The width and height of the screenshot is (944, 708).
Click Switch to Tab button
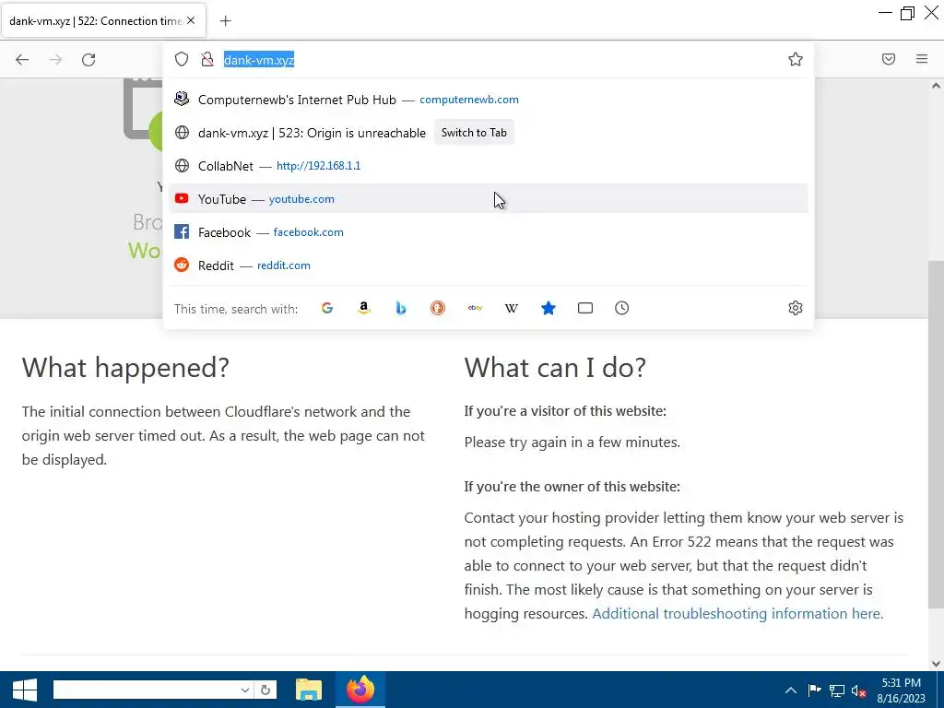(474, 133)
